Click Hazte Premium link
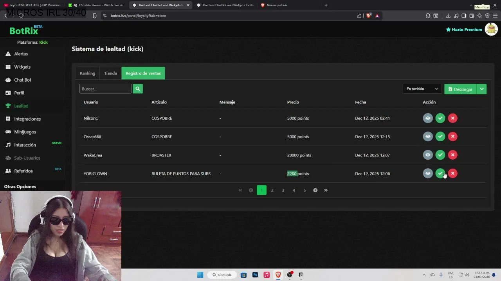The height and width of the screenshot is (281, 501). (464, 30)
